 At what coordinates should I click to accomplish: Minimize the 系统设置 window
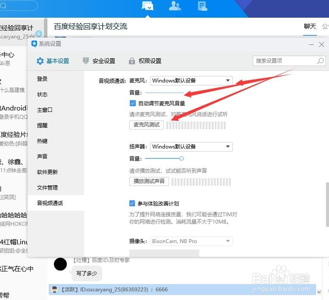click(311, 44)
